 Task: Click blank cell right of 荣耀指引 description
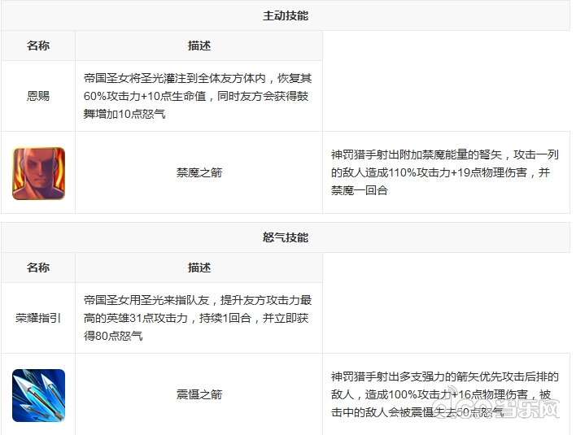(x=446, y=318)
